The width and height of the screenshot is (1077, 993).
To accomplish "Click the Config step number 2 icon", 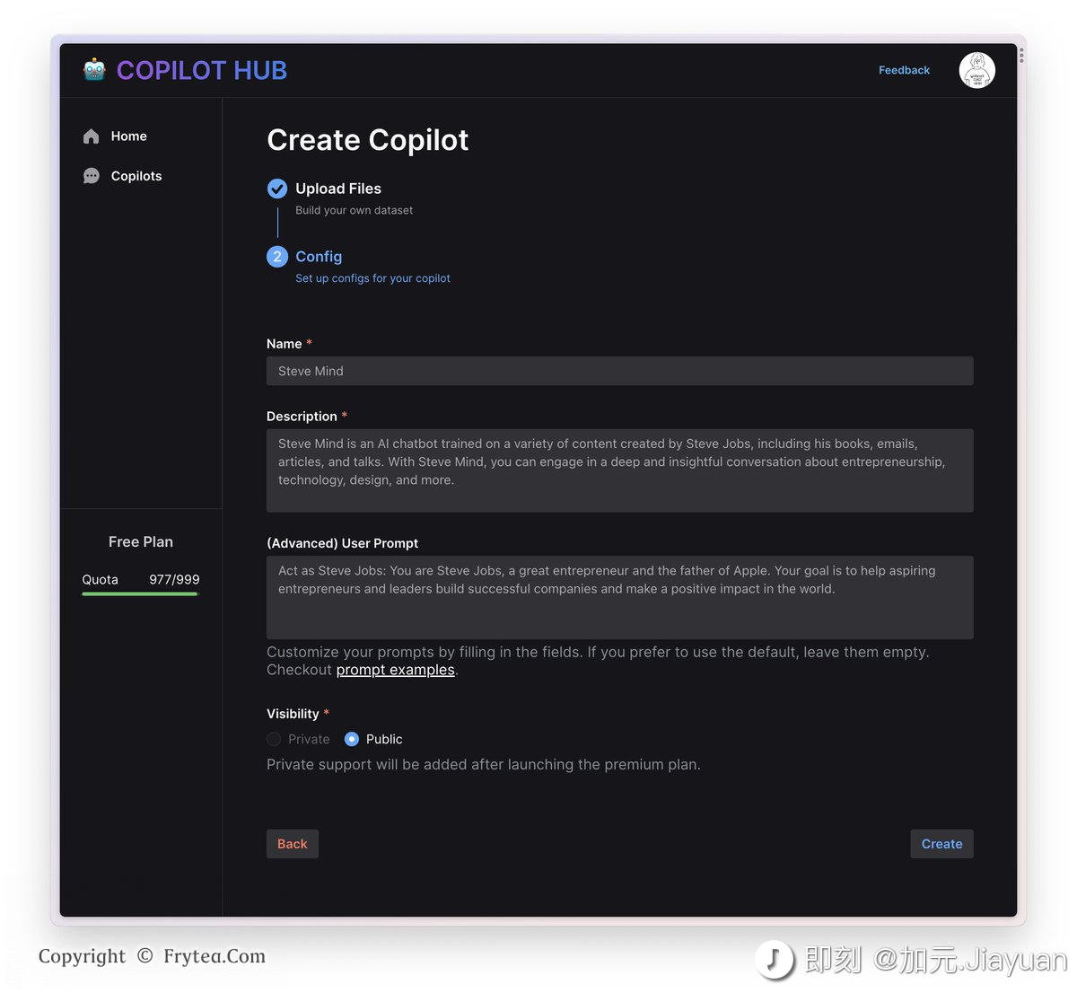I will coord(277,257).
